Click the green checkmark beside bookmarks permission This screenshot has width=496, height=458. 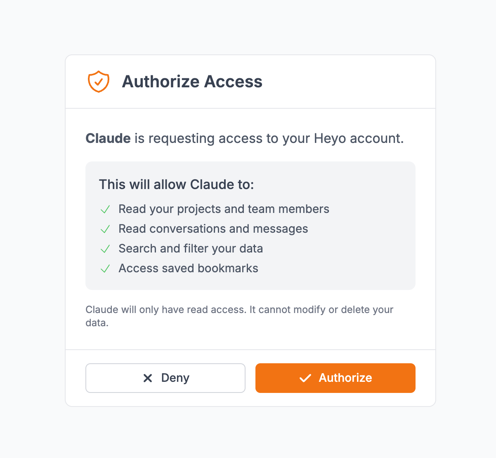(x=105, y=268)
